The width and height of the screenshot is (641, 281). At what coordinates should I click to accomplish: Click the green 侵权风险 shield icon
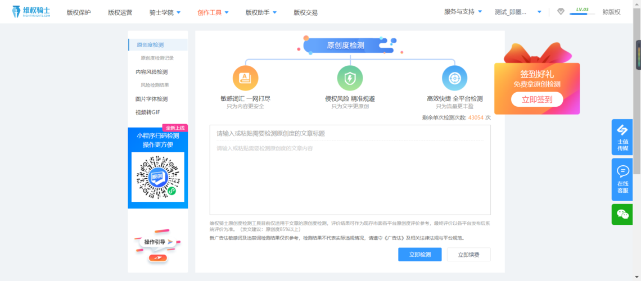350,78
